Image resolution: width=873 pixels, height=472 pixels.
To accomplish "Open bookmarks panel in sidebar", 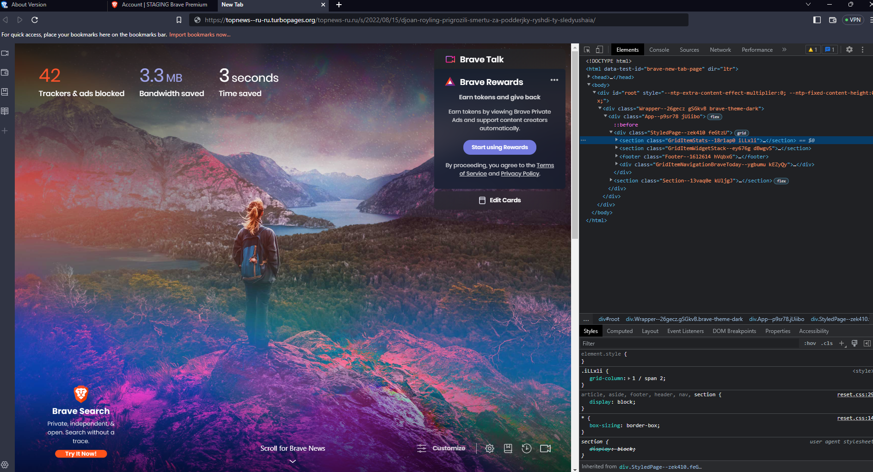I will (x=5, y=92).
